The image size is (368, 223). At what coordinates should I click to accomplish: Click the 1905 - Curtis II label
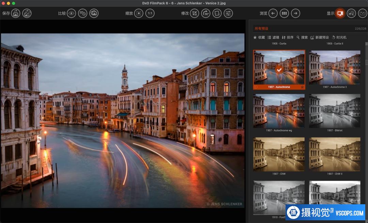[335, 44]
